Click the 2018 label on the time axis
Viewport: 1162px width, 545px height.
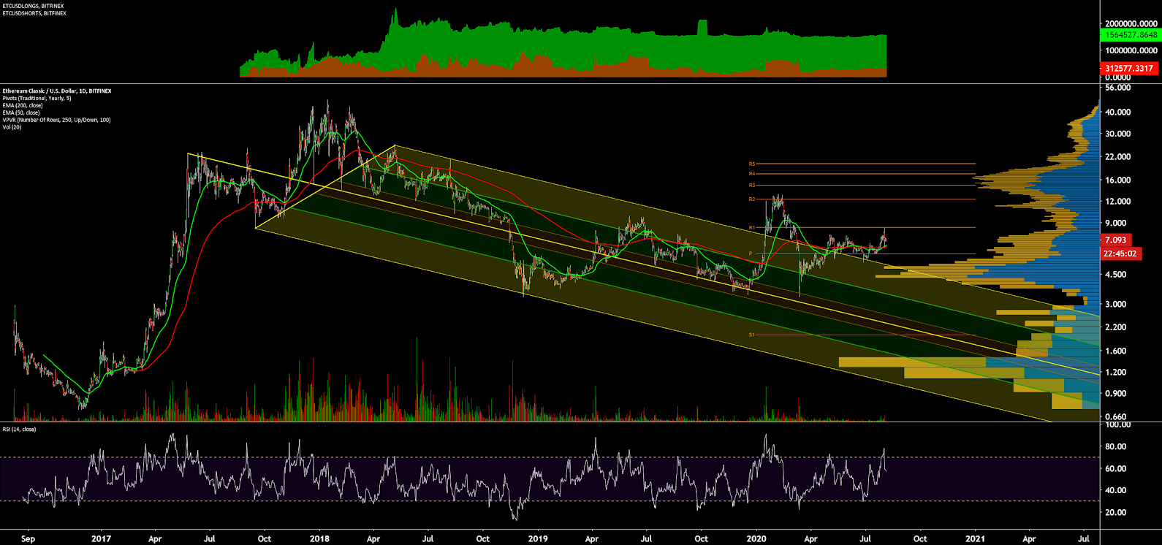click(x=319, y=538)
